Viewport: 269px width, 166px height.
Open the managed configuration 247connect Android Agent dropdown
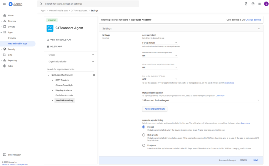200,100
